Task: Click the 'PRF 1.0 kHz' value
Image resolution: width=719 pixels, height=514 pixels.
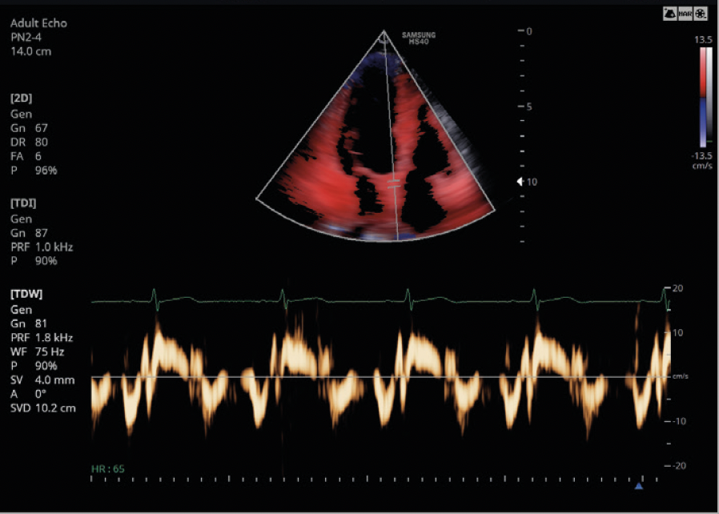Action: coord(42,247)
